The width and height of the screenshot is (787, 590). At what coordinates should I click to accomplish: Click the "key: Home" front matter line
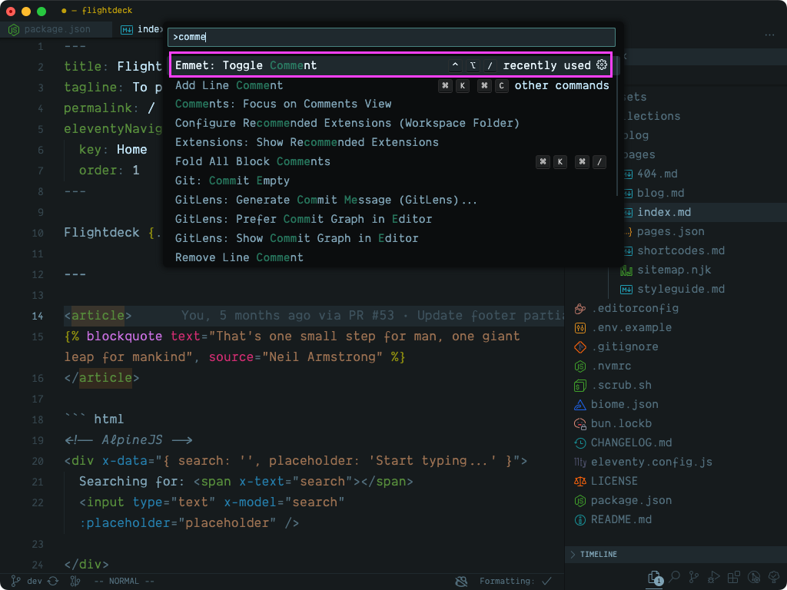[113, 150]
